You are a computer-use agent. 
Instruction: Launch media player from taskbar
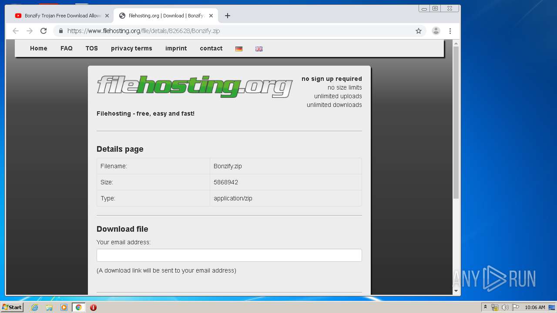pyautogui.click(x=64, y=307)
